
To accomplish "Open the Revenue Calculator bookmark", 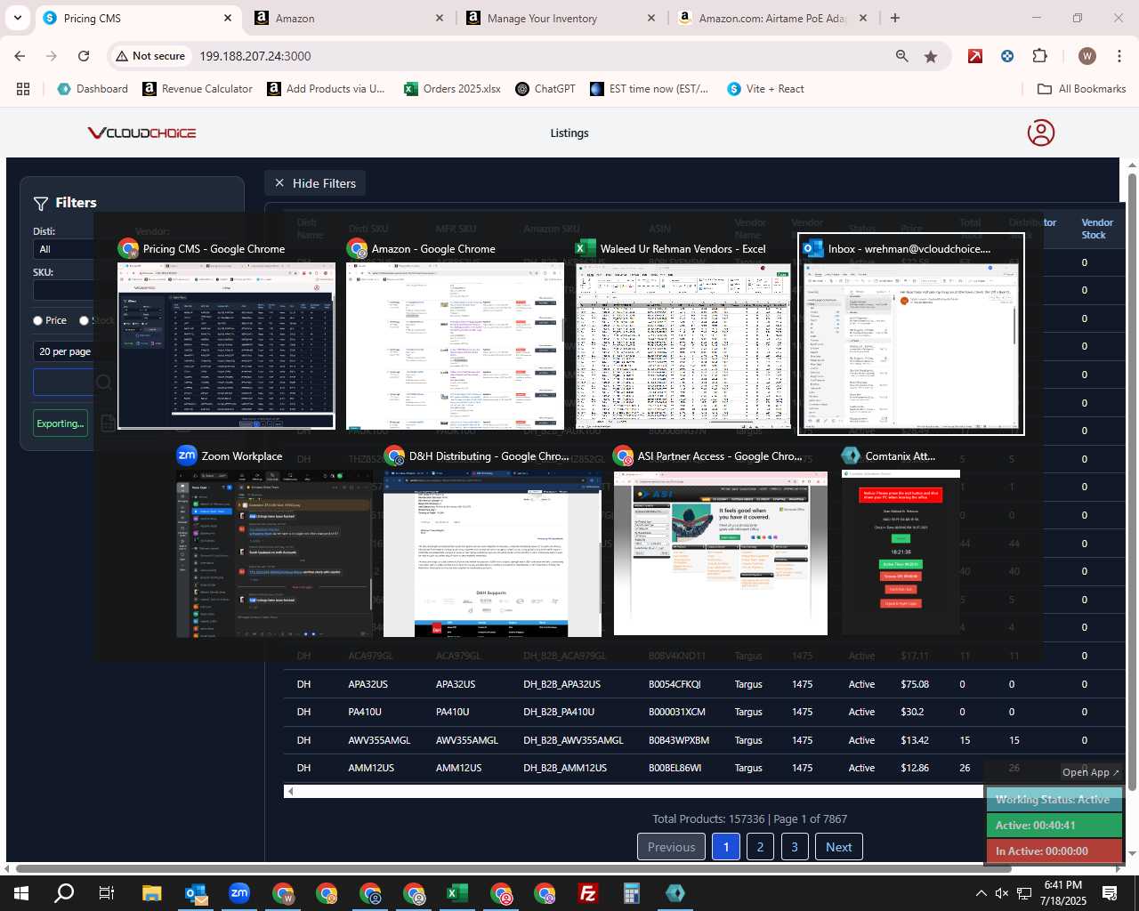I will pyautogui.click(x=198, y=89).
